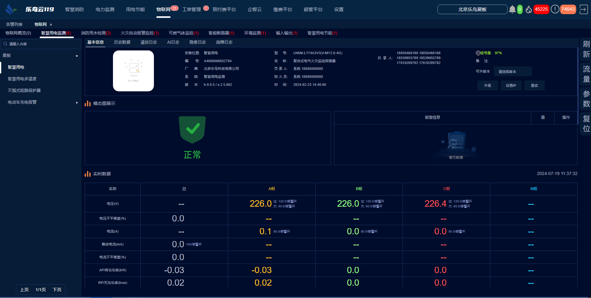Click the 升级 upgrade button
Viewport: 591px width, 298px height.
pos(488,85)
